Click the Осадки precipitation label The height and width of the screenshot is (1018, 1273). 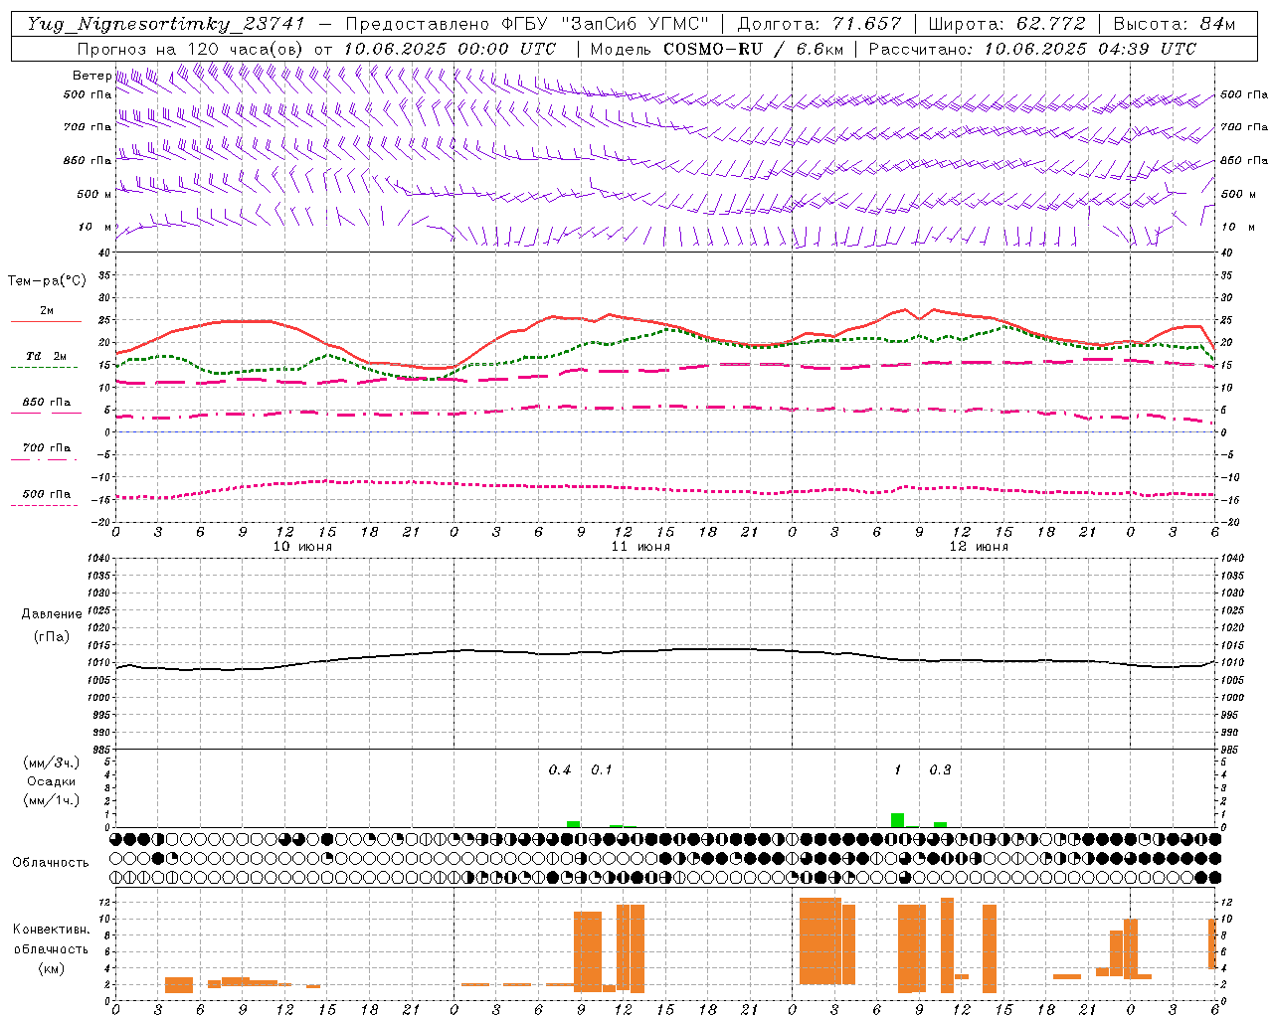(52, 781)
